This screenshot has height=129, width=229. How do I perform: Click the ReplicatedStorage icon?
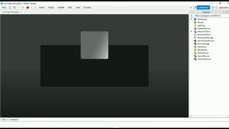point(195,38)
